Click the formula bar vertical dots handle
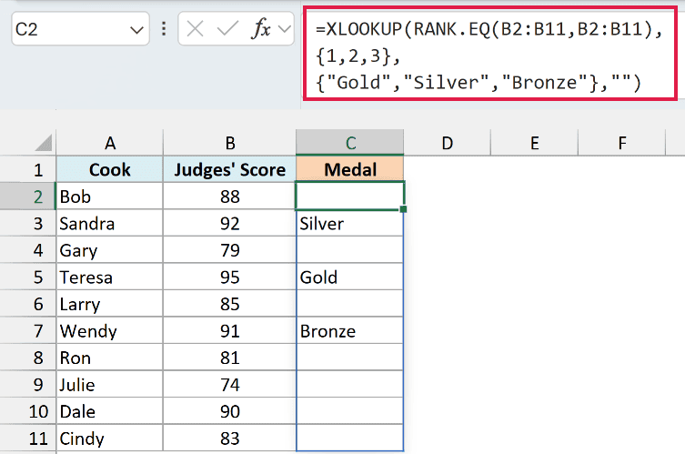Screen dimensions: 685x454 coord(164,29)
